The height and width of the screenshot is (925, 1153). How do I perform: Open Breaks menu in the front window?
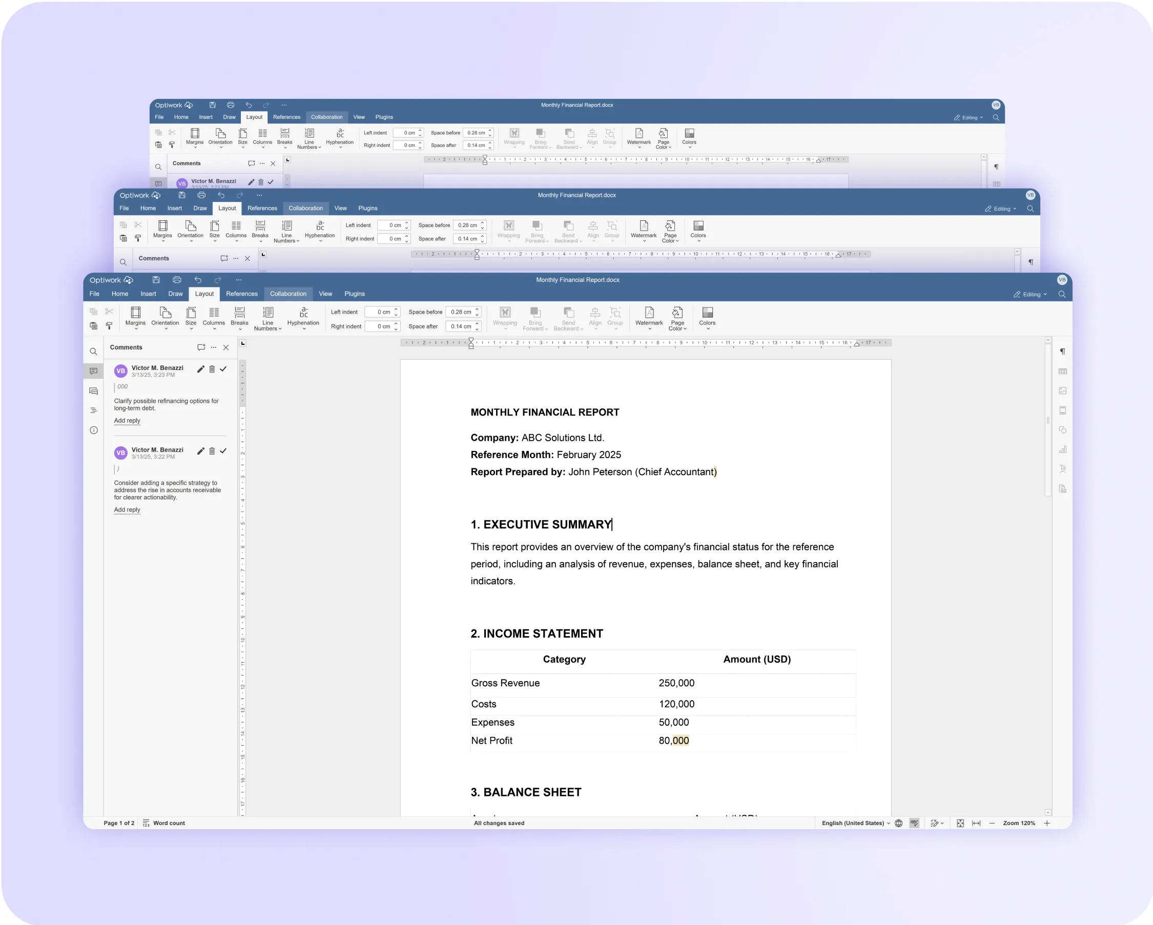(240, 318)
